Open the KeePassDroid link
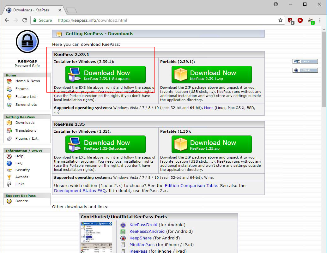327x253 pixels. 143,225
